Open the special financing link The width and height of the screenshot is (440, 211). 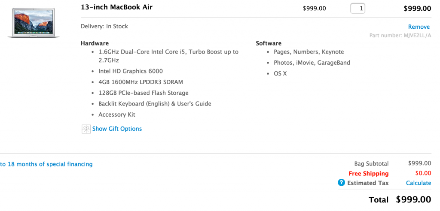point(46,164)
